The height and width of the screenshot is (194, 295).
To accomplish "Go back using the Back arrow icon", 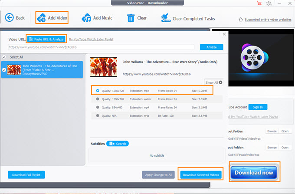I will tap(9, 18).
